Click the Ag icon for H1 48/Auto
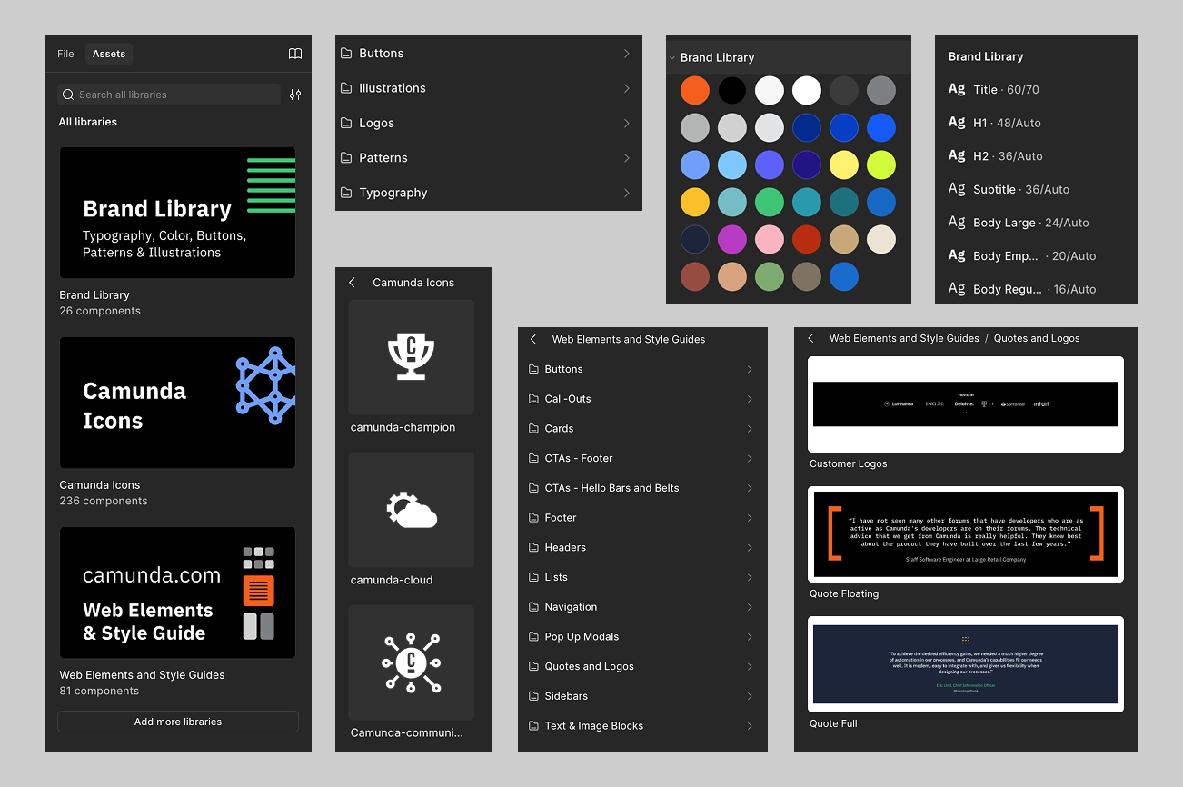1183x787 pixels. (957, 122)
